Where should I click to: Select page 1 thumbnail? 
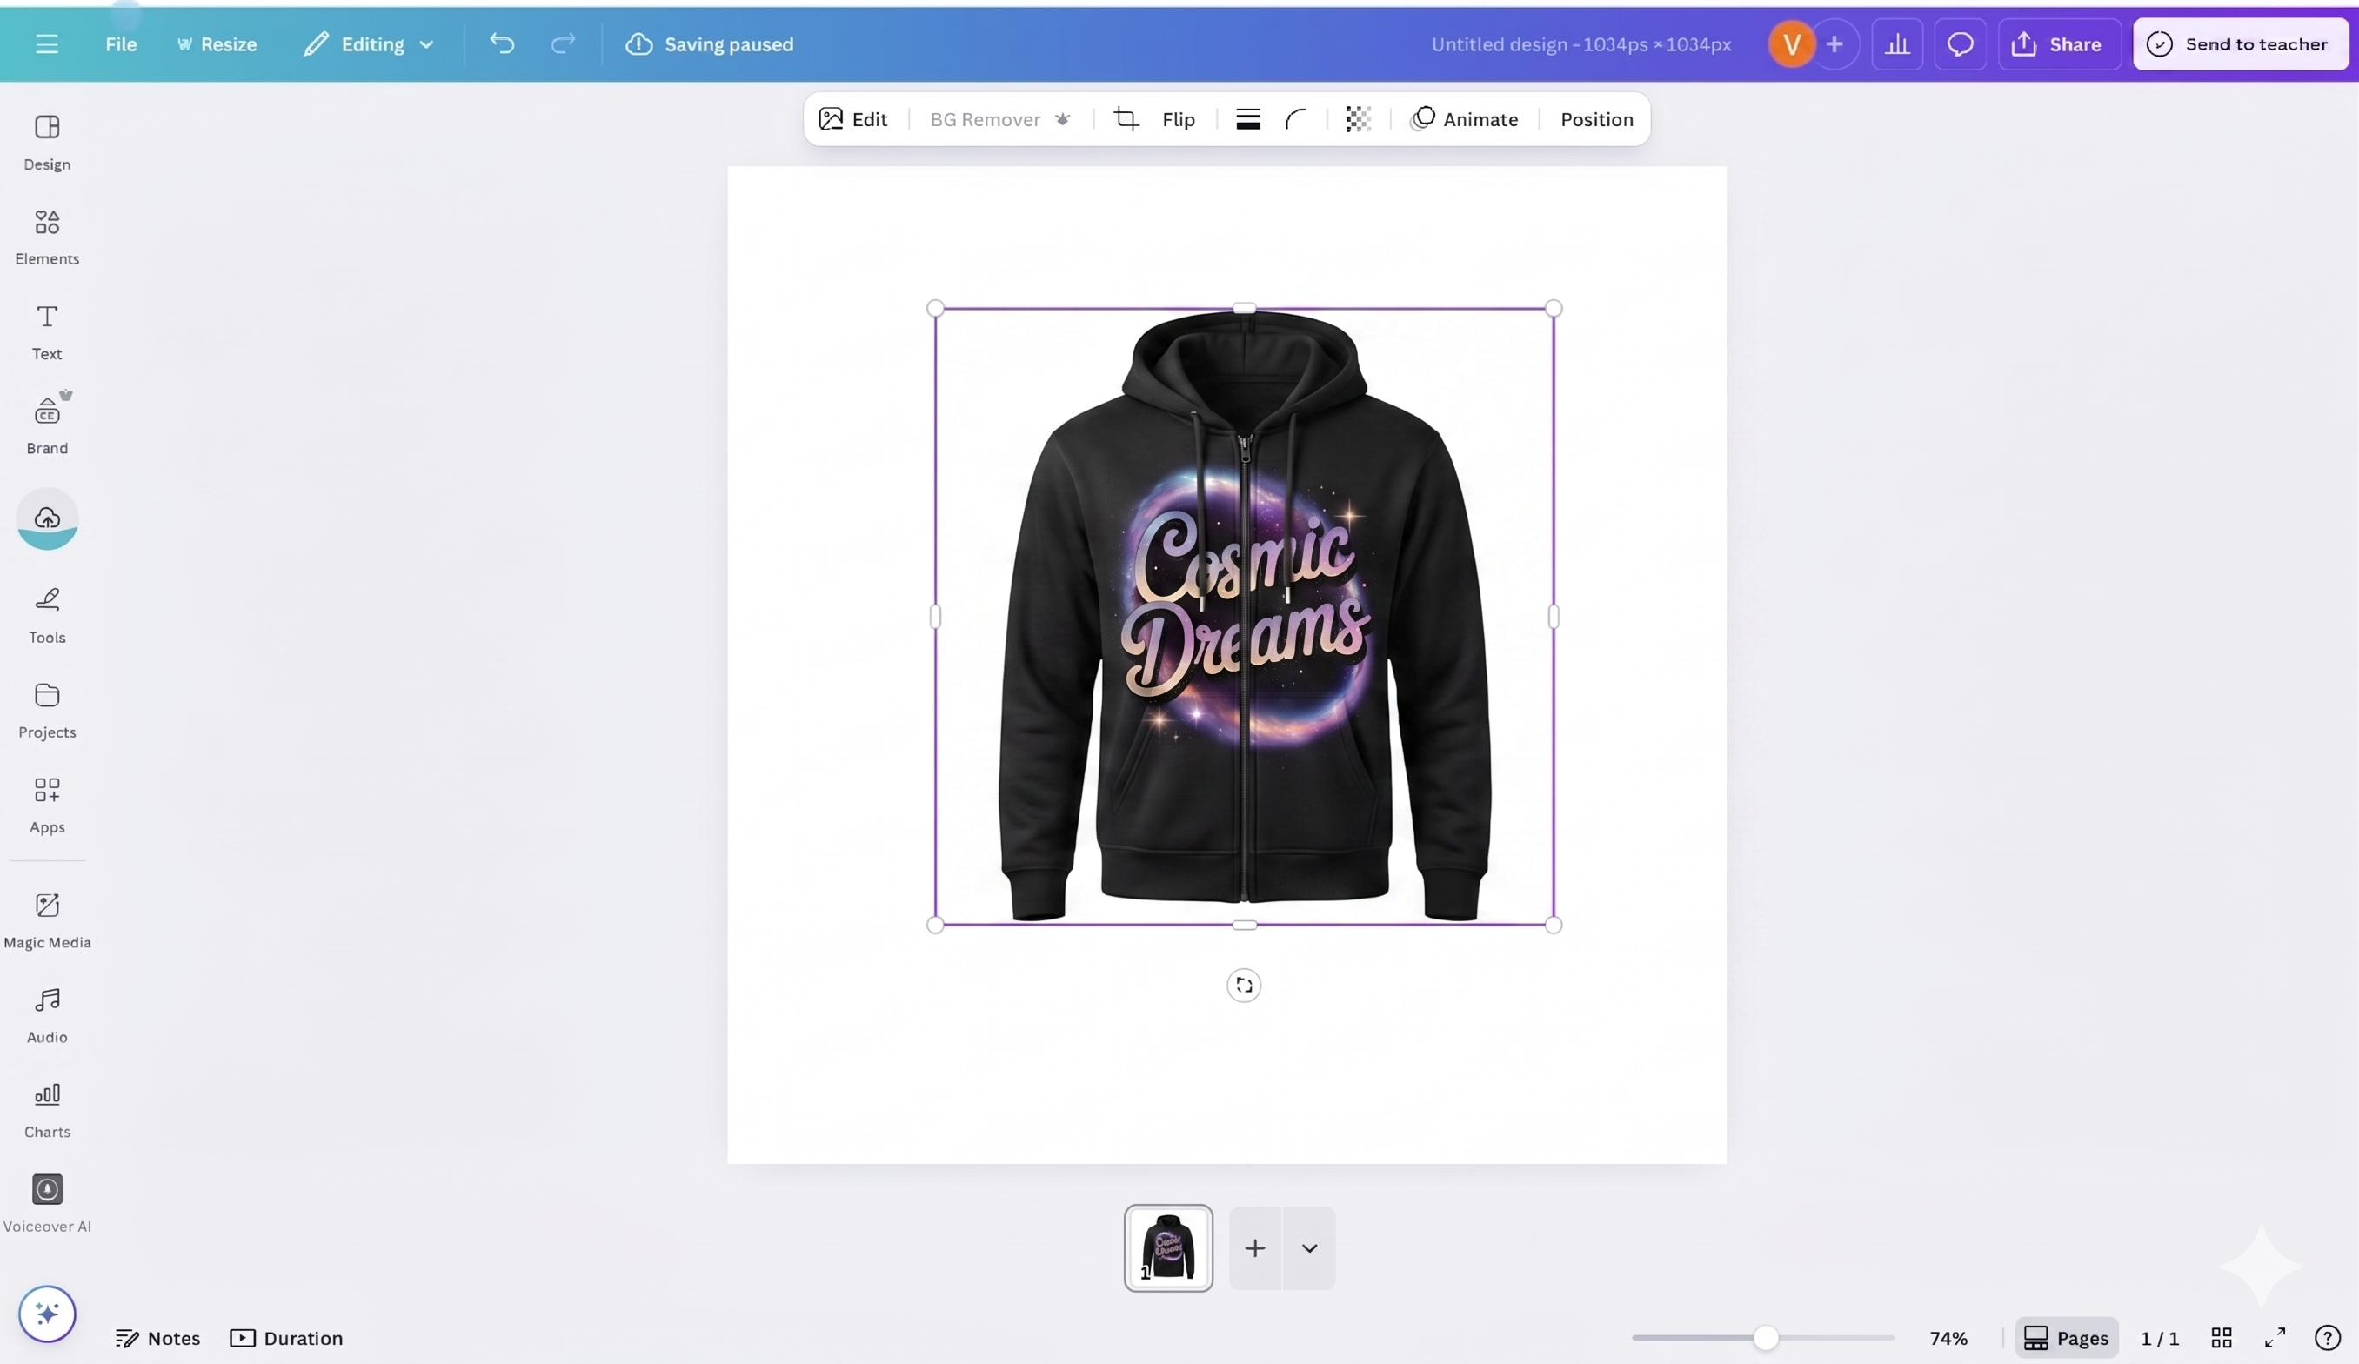[1168, 1248]
